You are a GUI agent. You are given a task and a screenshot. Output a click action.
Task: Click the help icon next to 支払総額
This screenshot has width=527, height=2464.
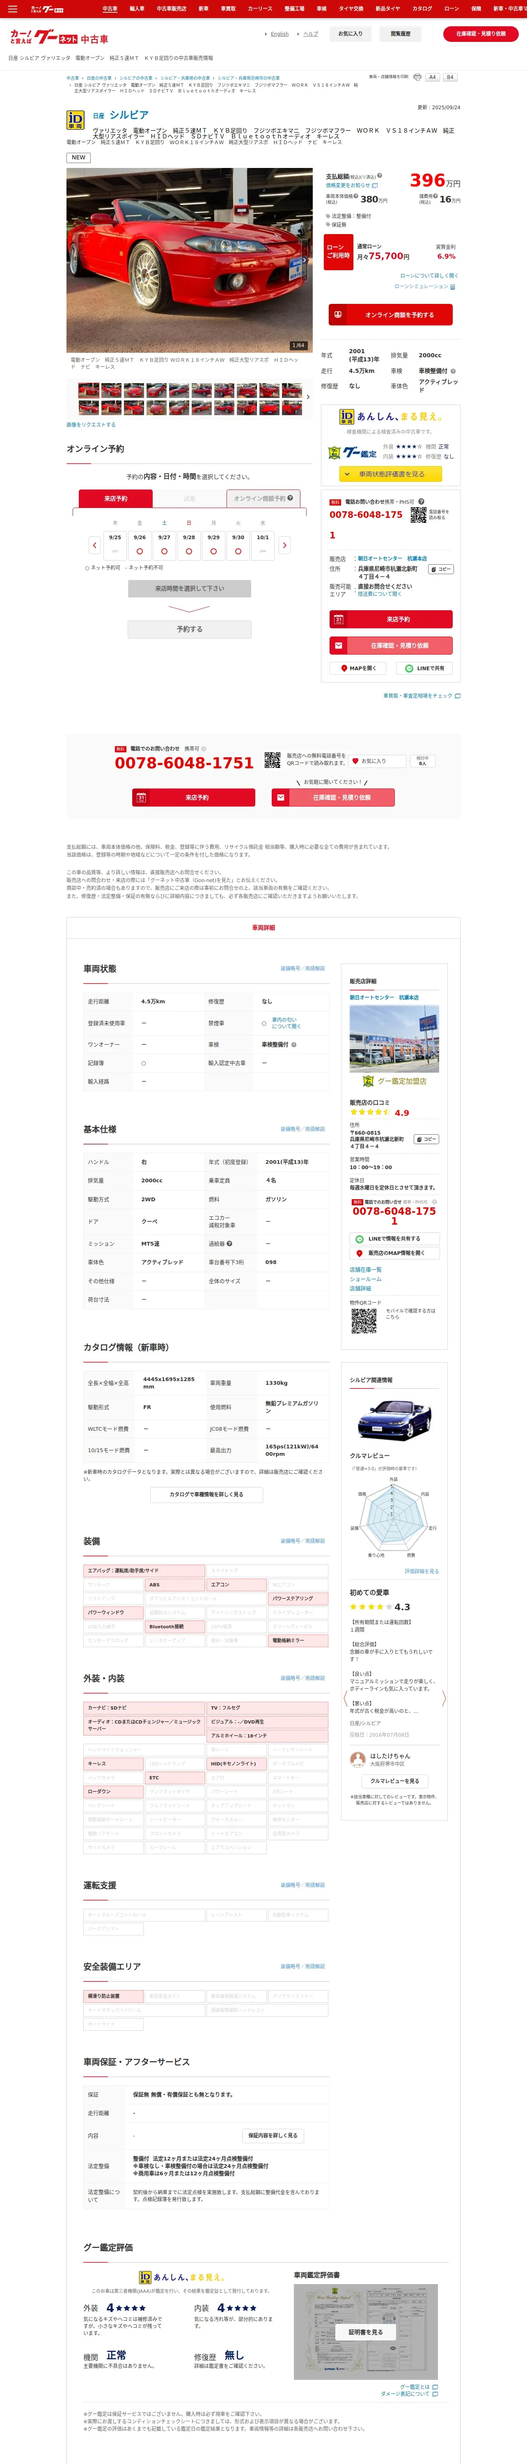[380, 176]
